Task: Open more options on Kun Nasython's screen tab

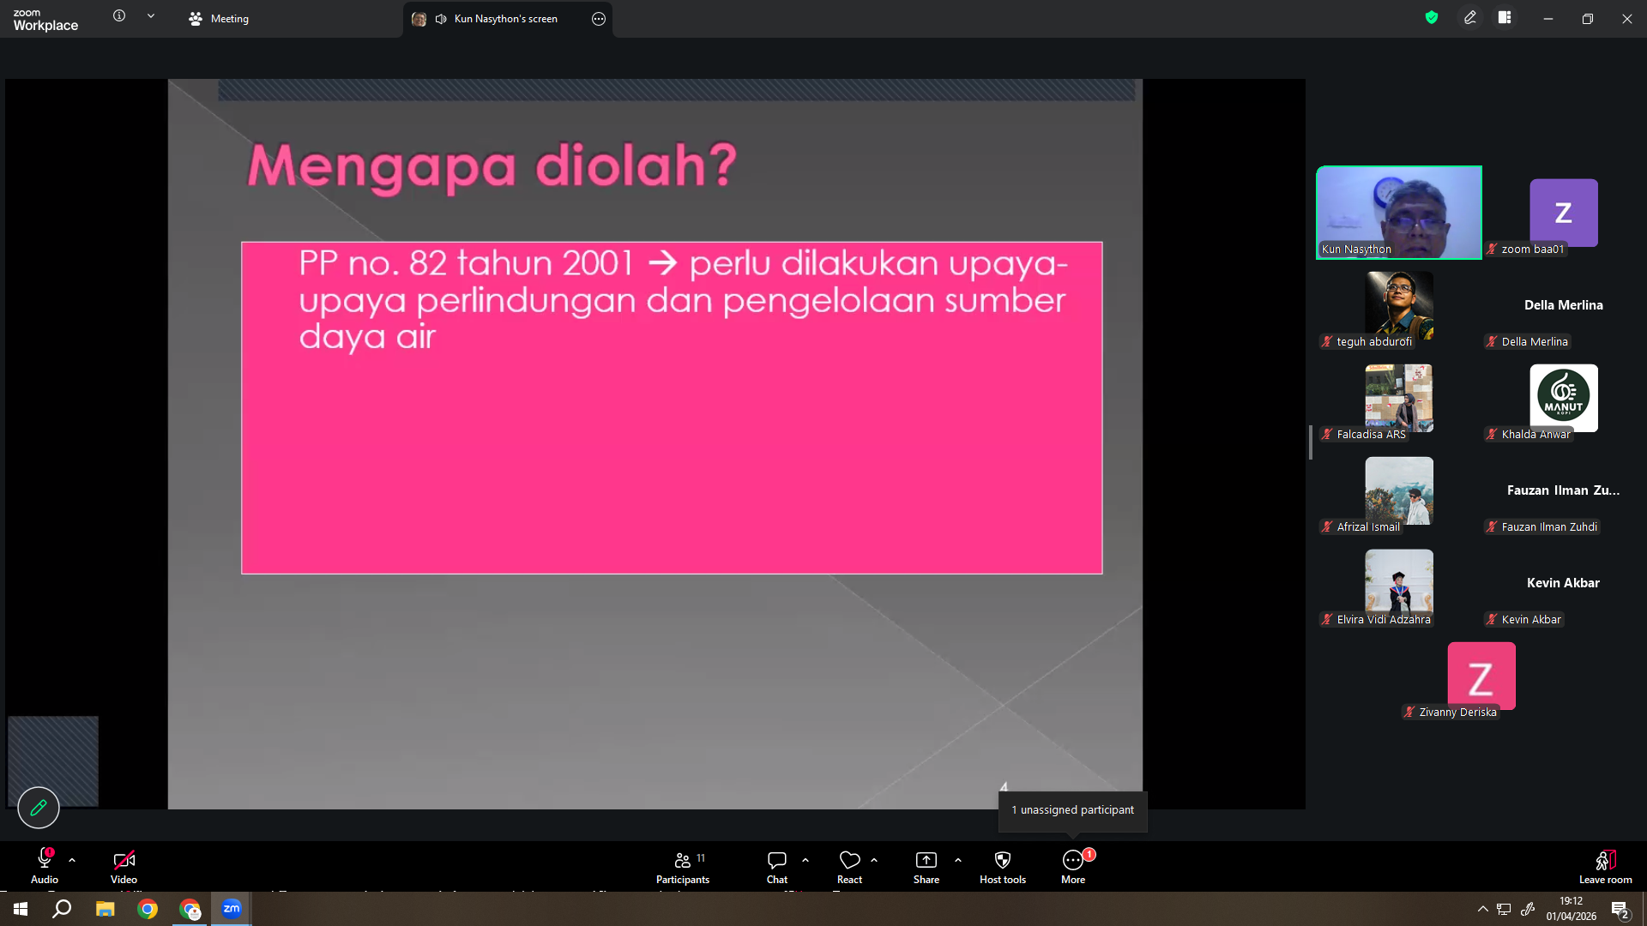Action: (x=599, y=19)
